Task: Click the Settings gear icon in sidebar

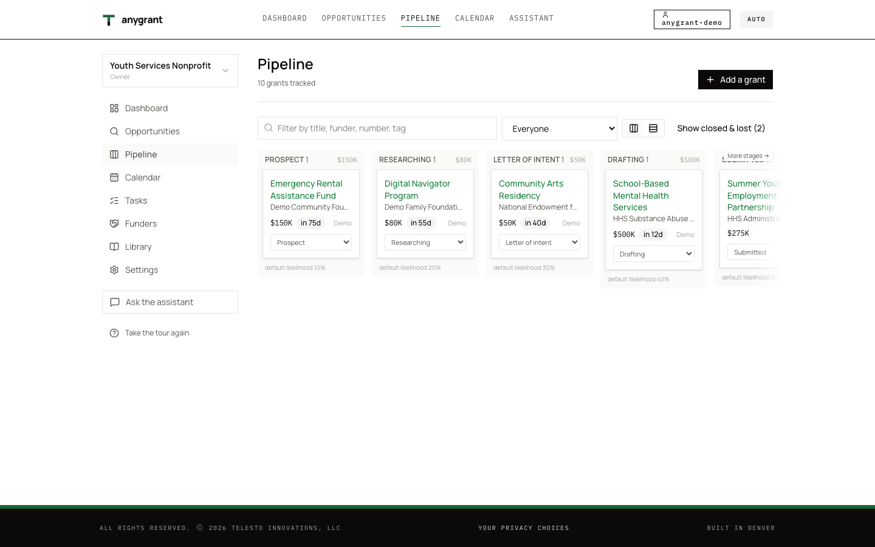Action: pyautogui.click(x=114, y=270)
